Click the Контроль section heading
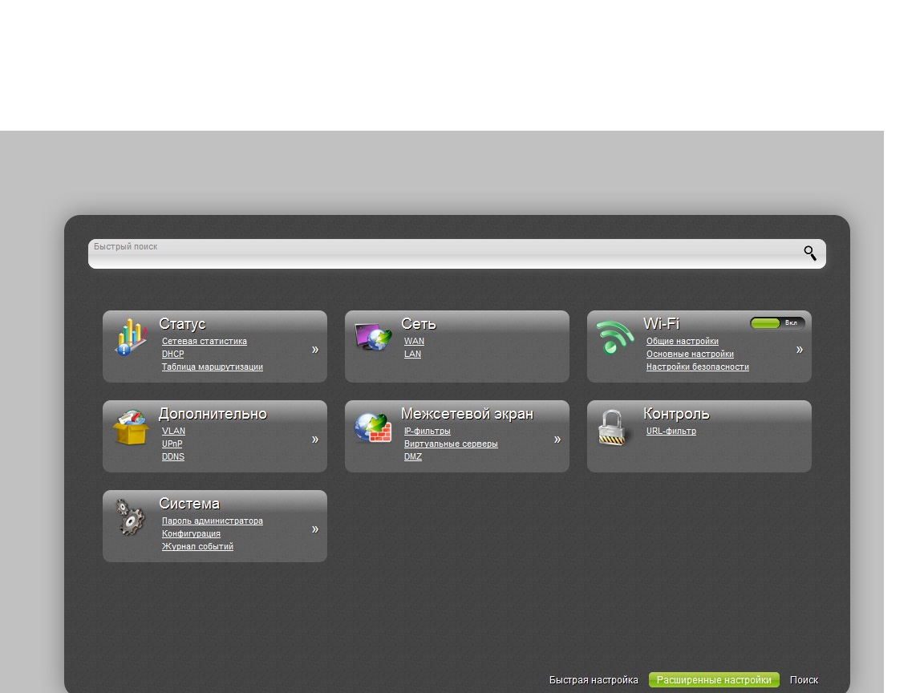This screenshot has width=924, height=693. pyautogui.click(x=676, y=414)
